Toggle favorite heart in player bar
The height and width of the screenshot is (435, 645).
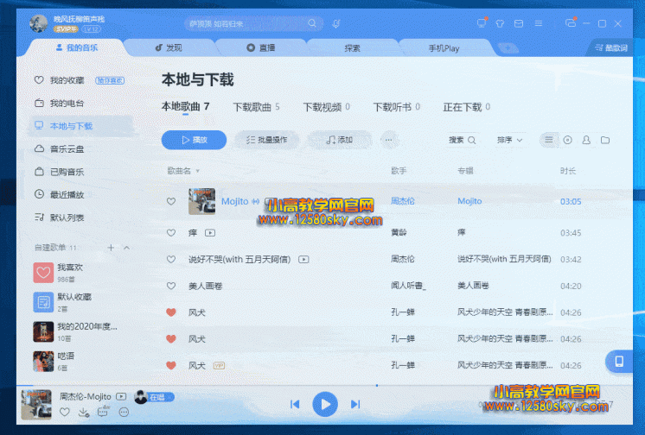65,412
